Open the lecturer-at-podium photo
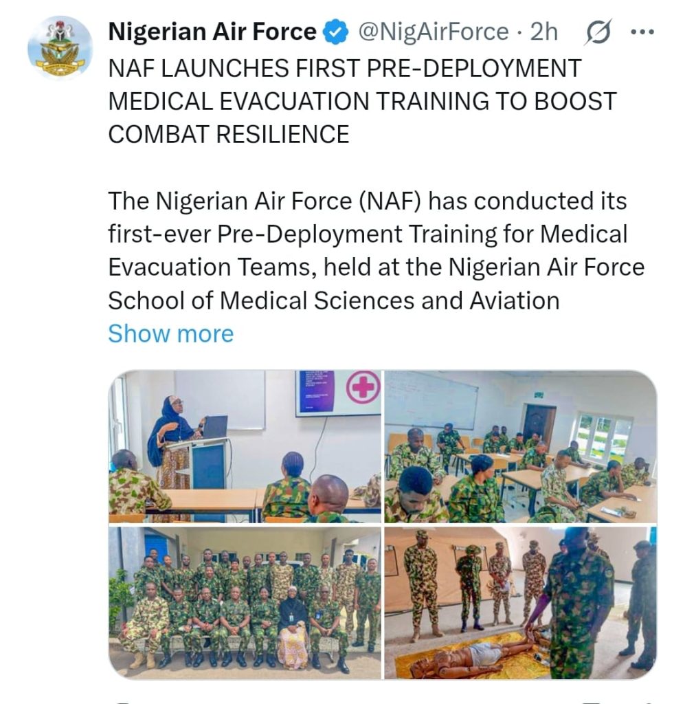The image size is (685, 704). 245,446
